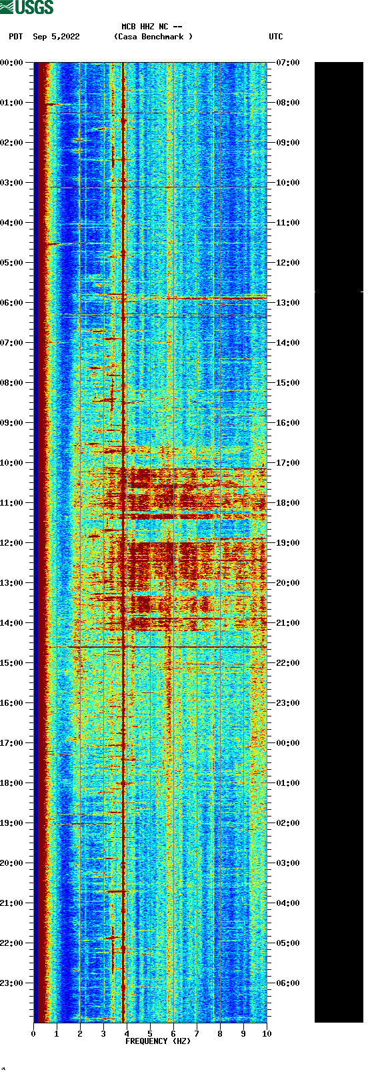Click frequency axis value '10'

(267, 1034)
